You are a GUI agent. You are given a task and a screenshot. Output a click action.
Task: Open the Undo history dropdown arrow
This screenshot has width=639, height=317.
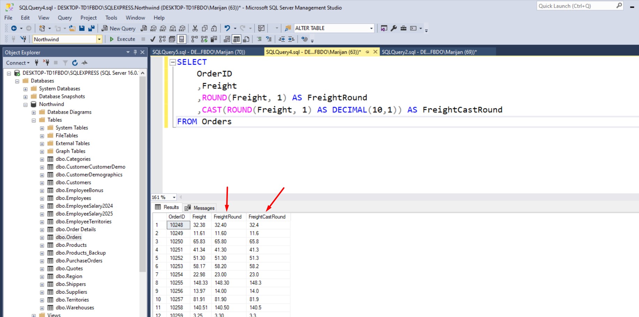pos(235,29)
